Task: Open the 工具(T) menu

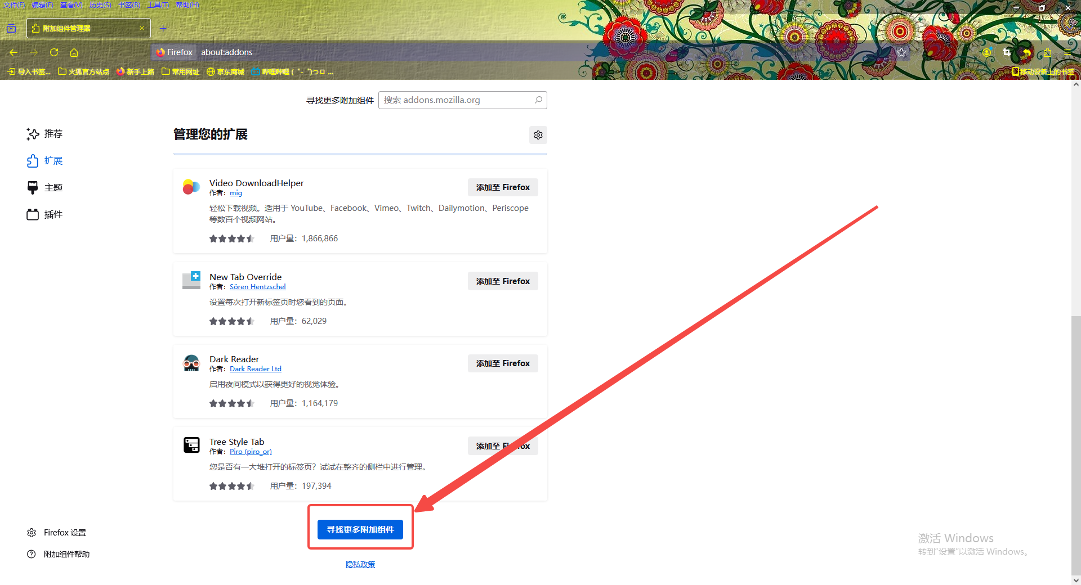Action: [x=158, y=5]
